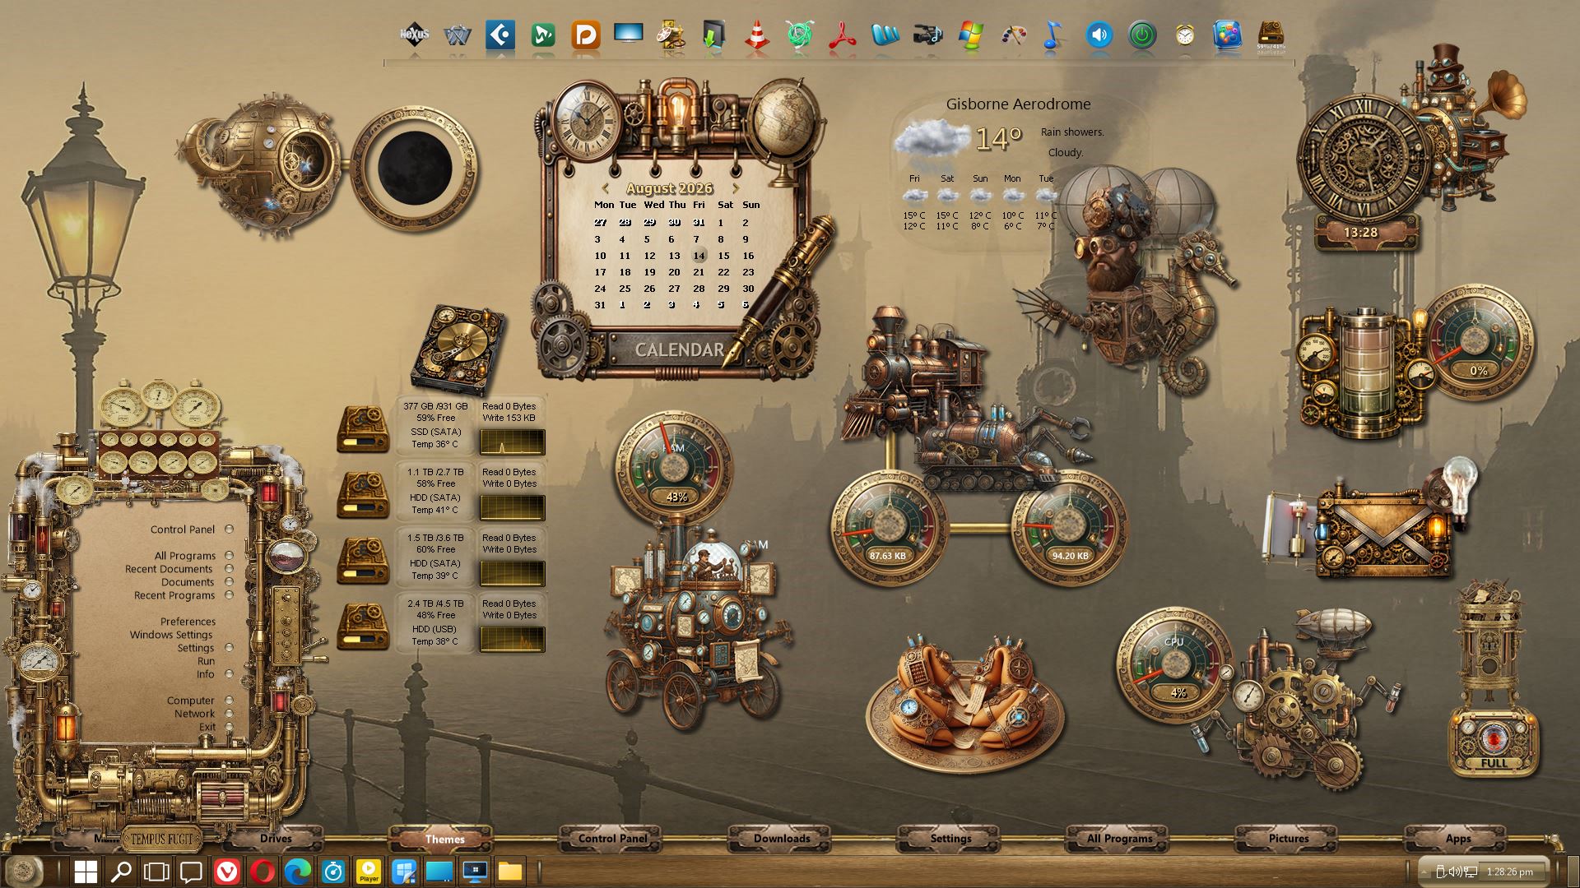1580x888 pixels.
Task: Open the yellow Player app in taskbar
Action: point(369,871)
